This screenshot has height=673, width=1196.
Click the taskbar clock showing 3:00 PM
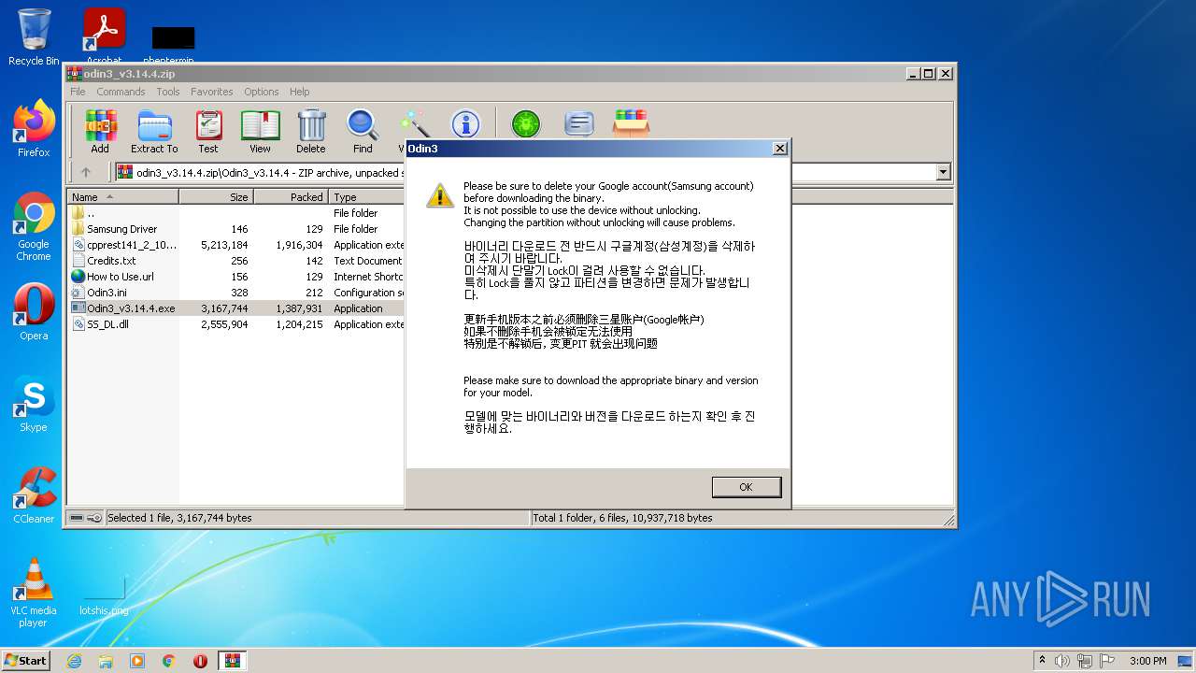pyautogui.click(x=1147, y=661)
